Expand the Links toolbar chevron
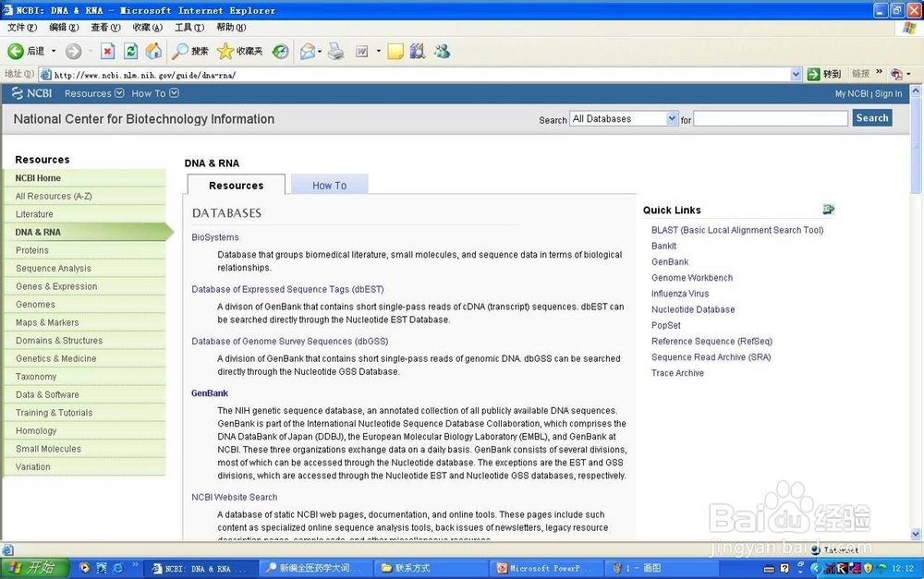This screenshot has width=924, height=579. (x=880, y=72)
